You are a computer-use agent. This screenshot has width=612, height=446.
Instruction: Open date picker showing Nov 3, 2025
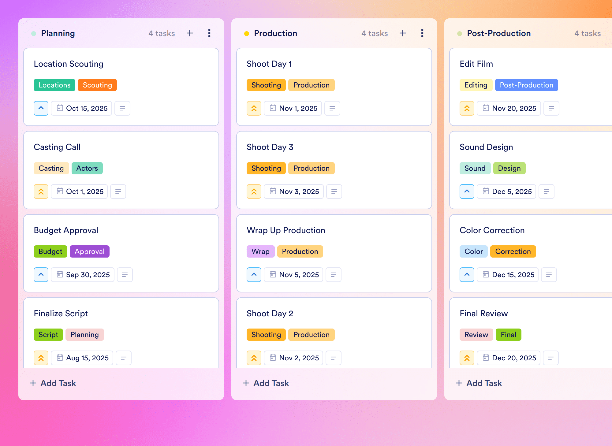[294, 191]
